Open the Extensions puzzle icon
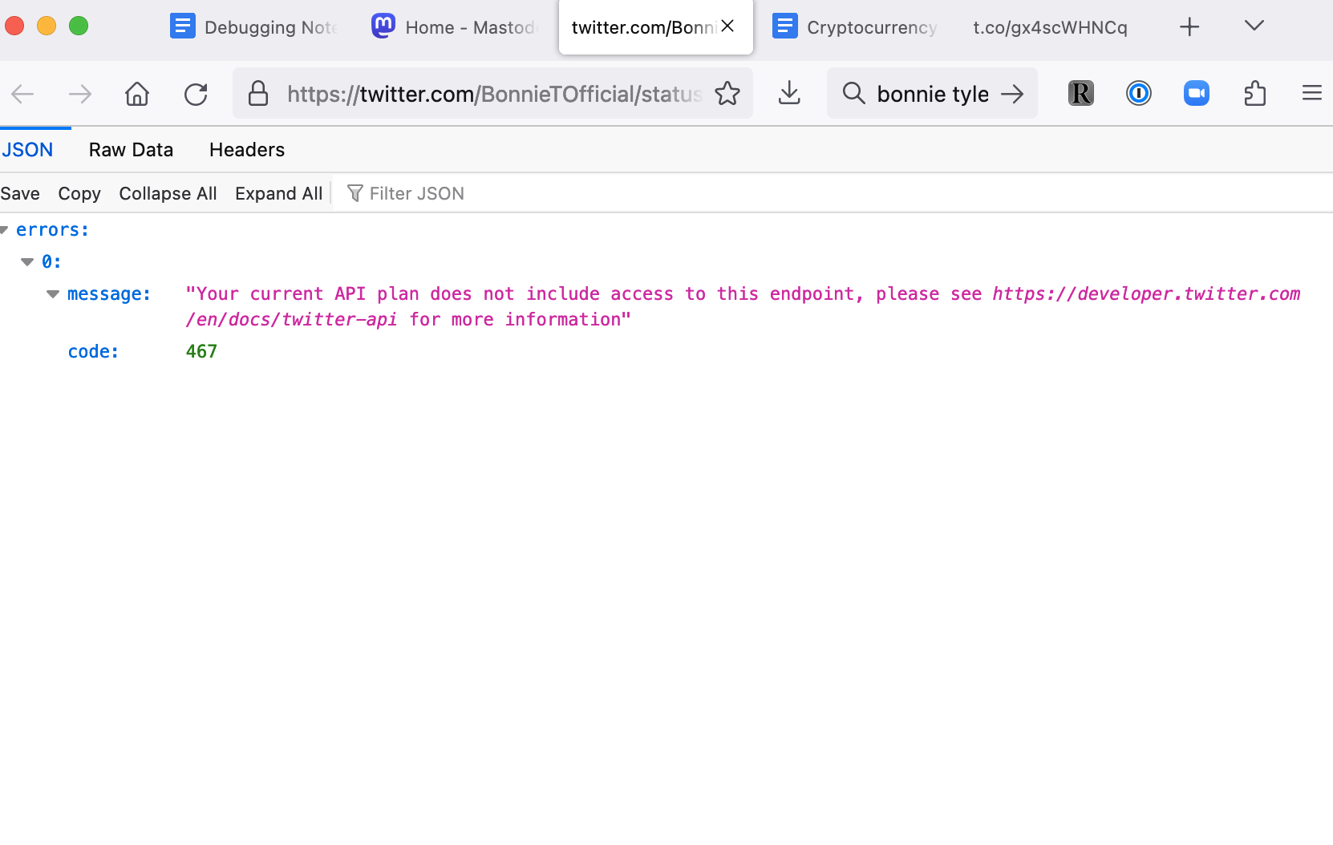The image size is (1333, 845). click(1254, 94)
